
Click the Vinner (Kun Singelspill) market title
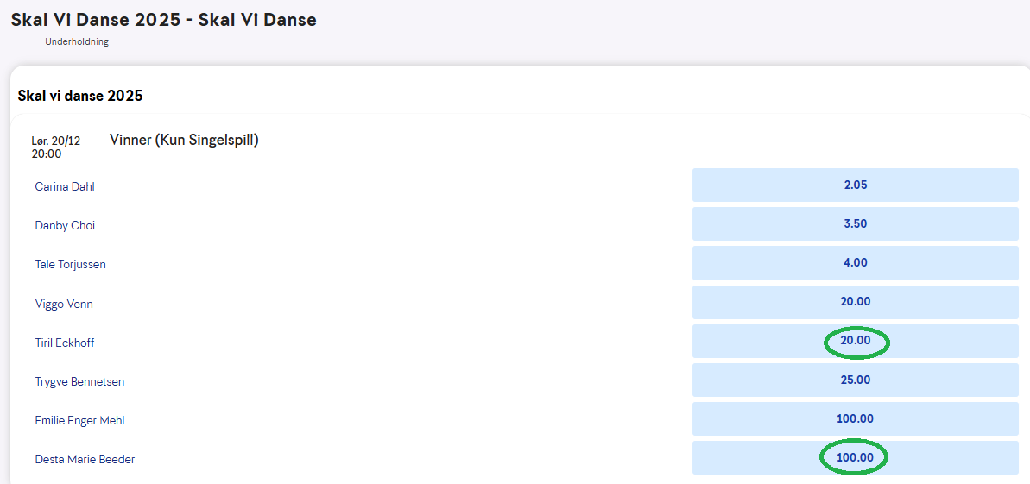184,140
